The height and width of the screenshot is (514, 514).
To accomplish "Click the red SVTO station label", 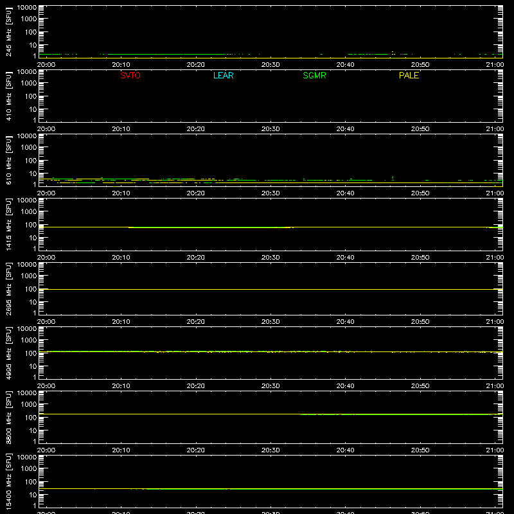I will 130,75.
